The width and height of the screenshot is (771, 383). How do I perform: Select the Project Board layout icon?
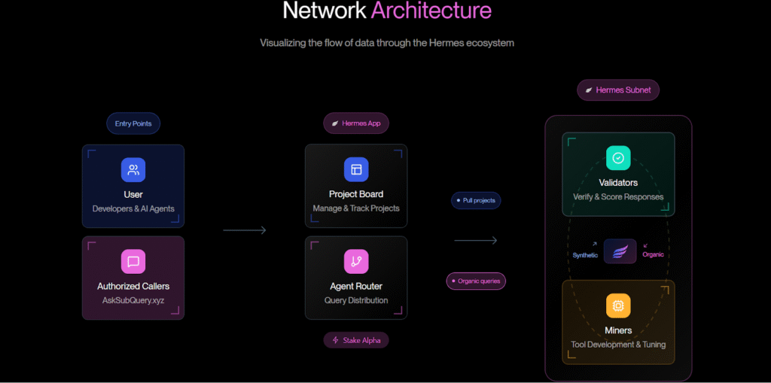pos(356,170)
